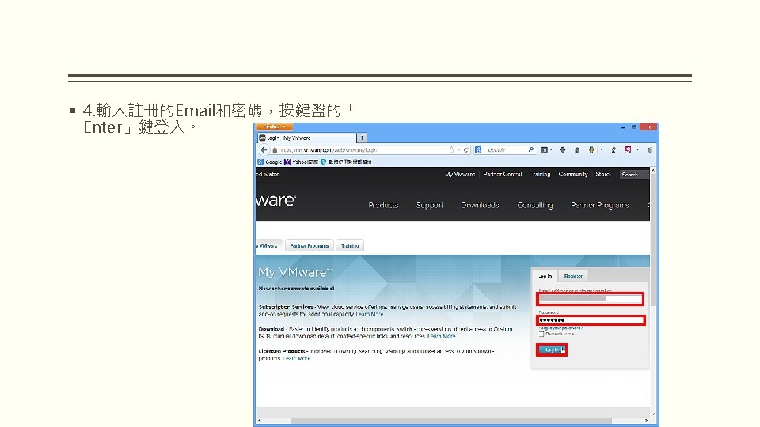Click the URL address bar
The width and height of the screenshot is (760, 427).
pos(363,150)
